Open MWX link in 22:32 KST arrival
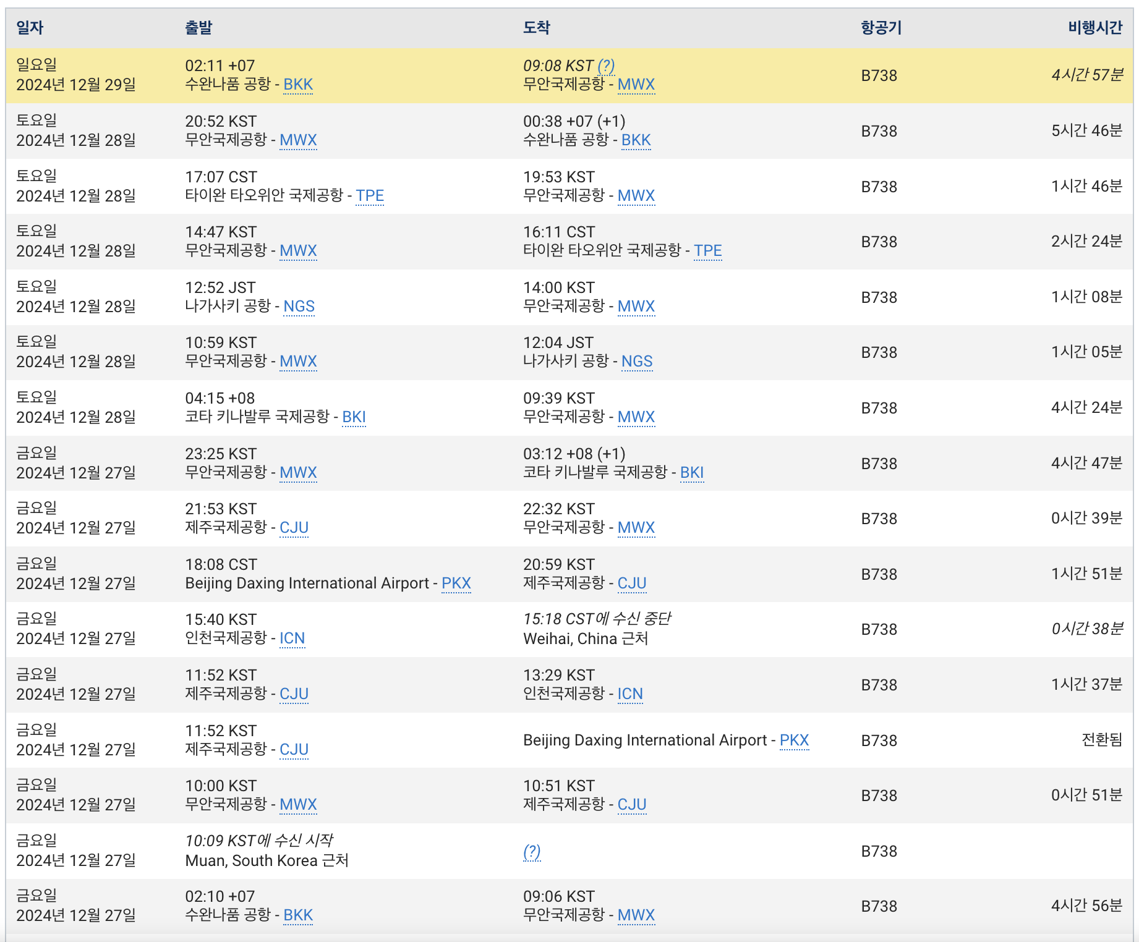Viewport: 1139px width, 942px height. pyautogui.click(x=636, y=528)
